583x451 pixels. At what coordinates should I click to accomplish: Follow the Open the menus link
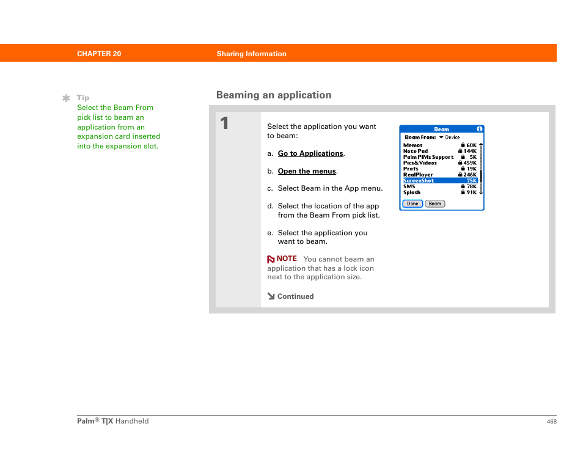pyautogui.click(x=307, y=171)
